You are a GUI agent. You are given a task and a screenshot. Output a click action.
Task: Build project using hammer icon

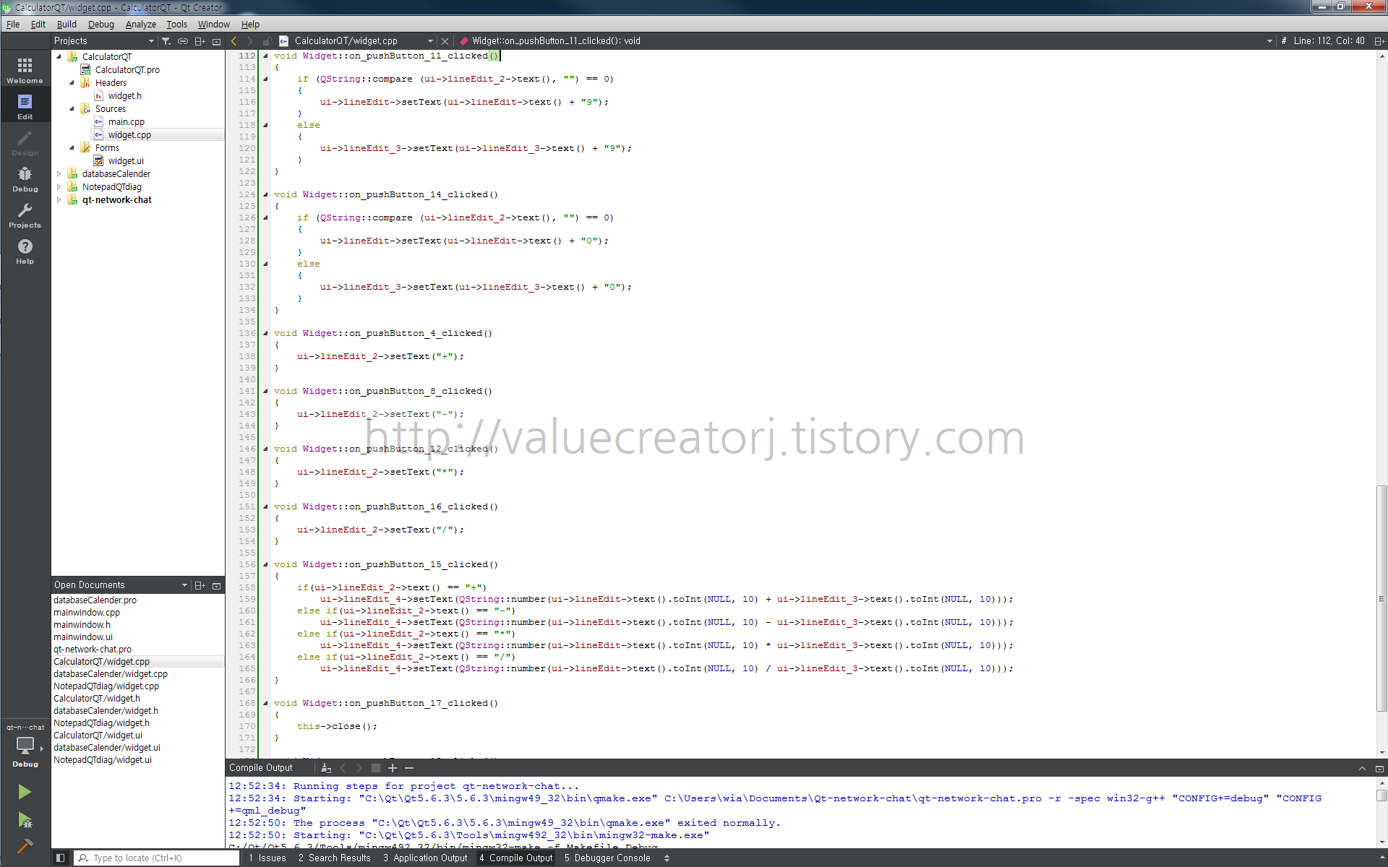(x=25, y=846)
